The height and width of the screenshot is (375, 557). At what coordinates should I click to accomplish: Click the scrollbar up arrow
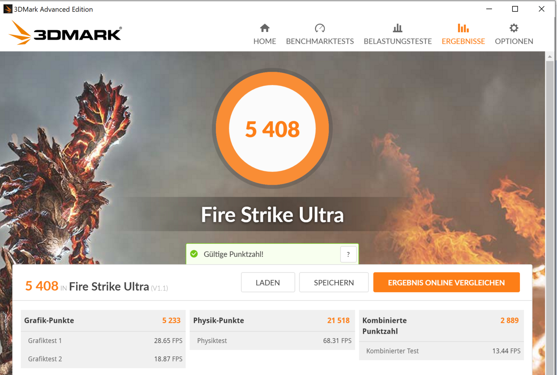(x=550, y=56)
